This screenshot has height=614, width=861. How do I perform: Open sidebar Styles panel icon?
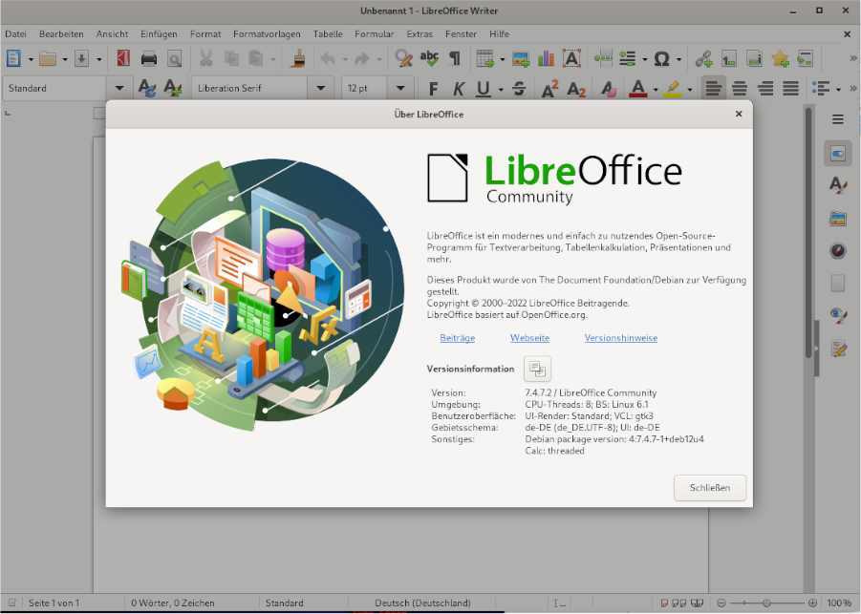coord(838,185)
